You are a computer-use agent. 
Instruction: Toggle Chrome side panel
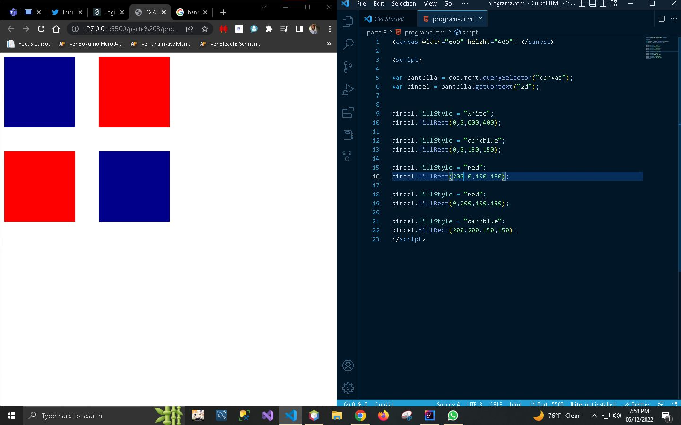(299, 29)
